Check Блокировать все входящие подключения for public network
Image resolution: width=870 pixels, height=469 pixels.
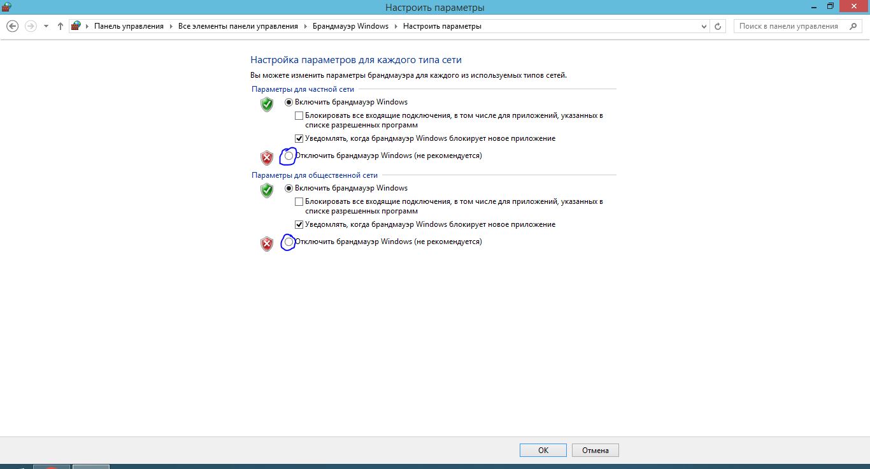299,202
